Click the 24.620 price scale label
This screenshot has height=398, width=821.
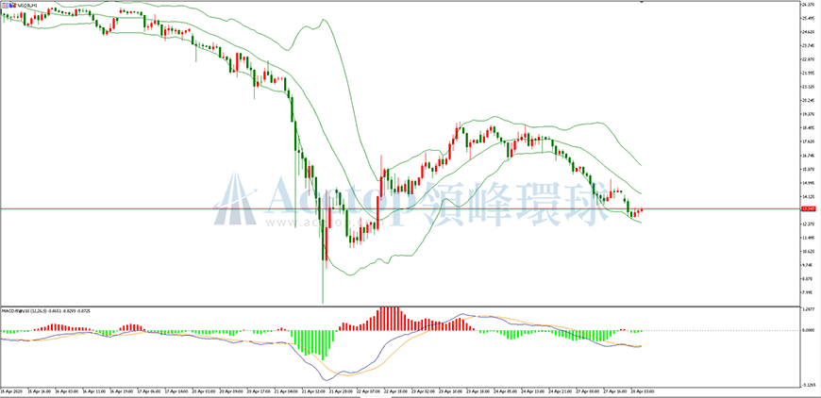pyautogui.click(x=807, y=32)
